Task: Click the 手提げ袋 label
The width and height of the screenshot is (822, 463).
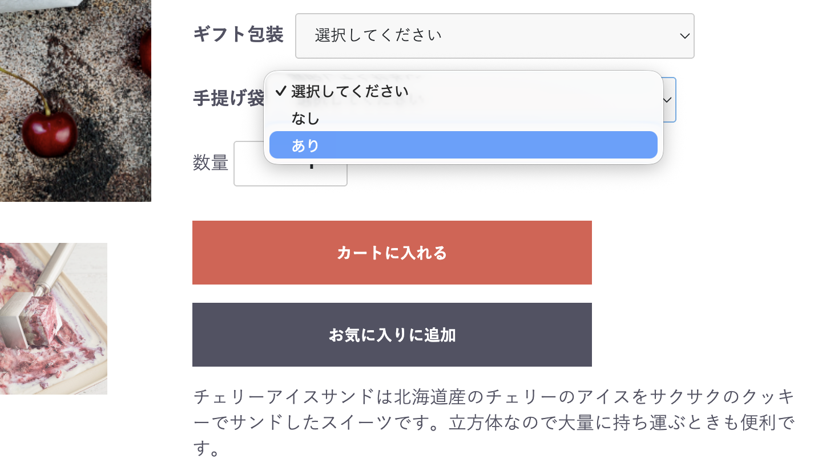Action: coord(228,99)
